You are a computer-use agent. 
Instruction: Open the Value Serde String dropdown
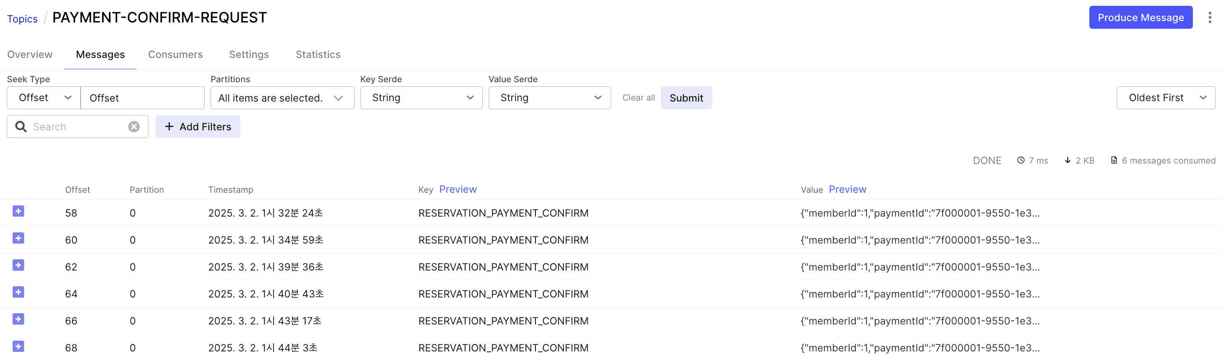point(549,98)
